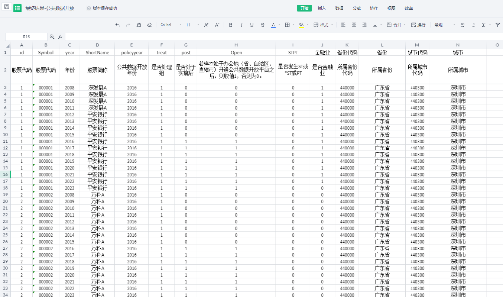The image size is (503, 297).
Task: Select column D header
Action: click(97, 45)
